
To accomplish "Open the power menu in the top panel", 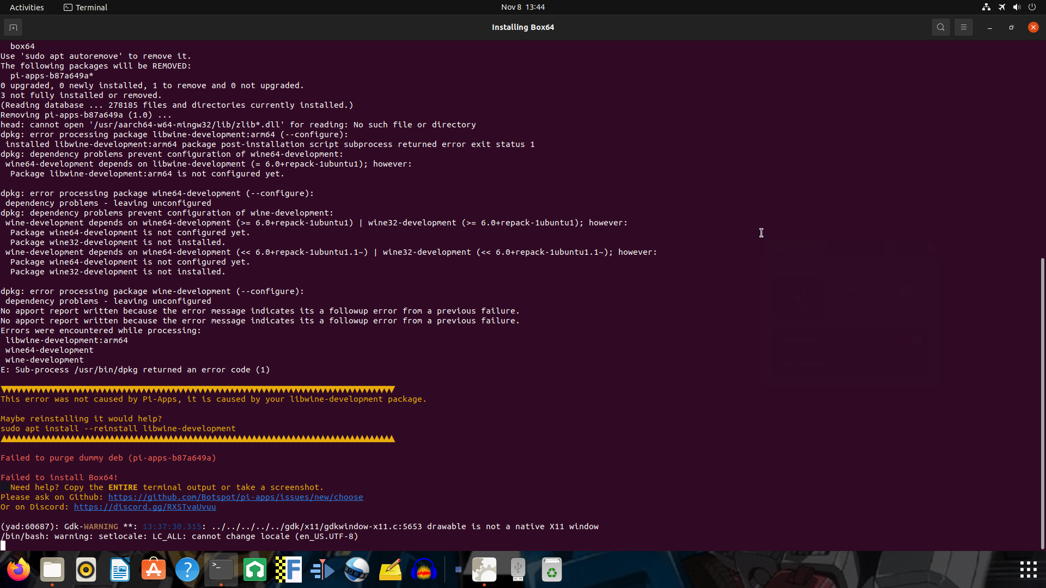I will click(x=1032, y=7).
